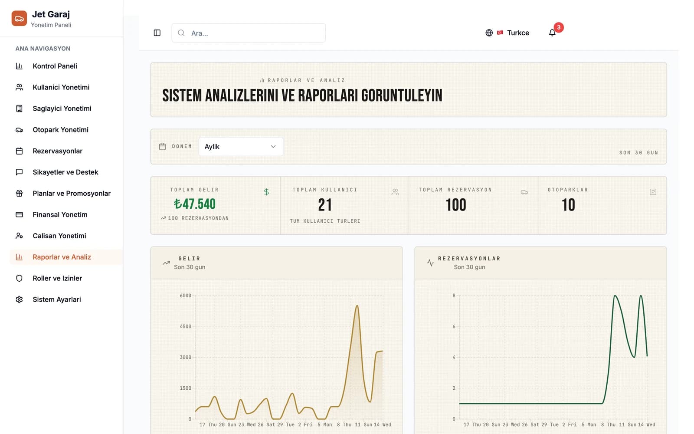Click the dollar icon in Toplam Gelir card
The width and height of the screenshot is (694, 434).
[266, 192]
